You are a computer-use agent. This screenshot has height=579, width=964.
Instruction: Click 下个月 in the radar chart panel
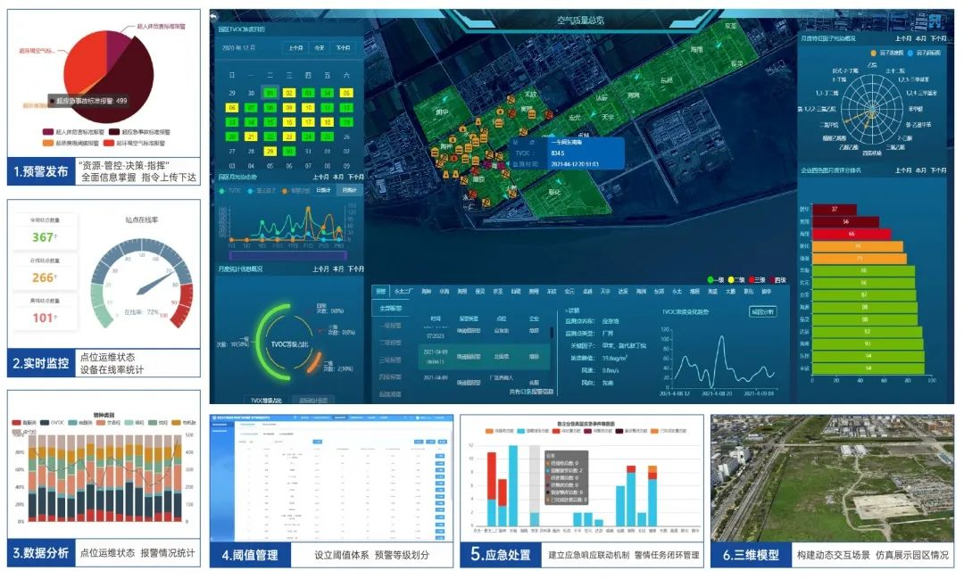coord(938,38)
